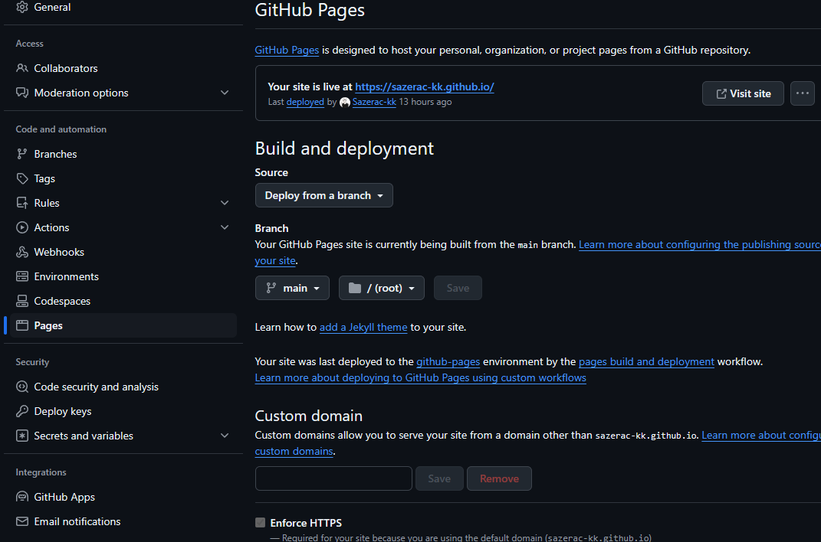Open Deploy keys settings
821x542 pixels.
click(x=123, y=411)
